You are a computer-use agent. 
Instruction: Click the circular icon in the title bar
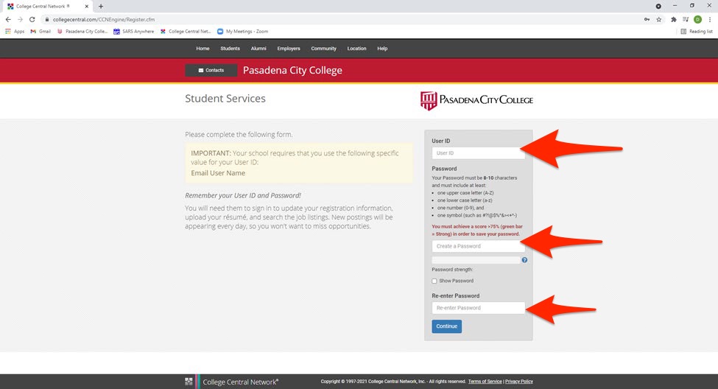coord(658,6)
